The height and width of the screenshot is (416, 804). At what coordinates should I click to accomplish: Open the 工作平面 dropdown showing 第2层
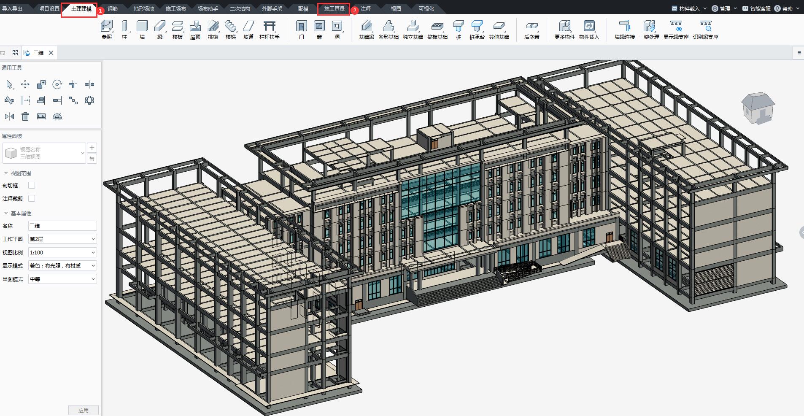click(62, 238)
